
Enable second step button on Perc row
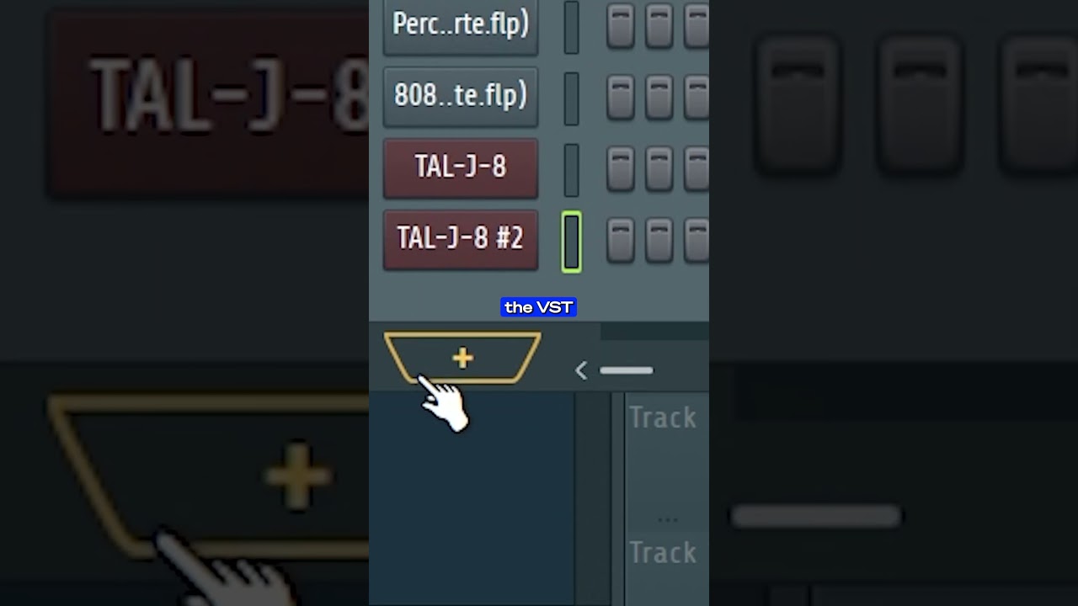[x=659, y=25]
